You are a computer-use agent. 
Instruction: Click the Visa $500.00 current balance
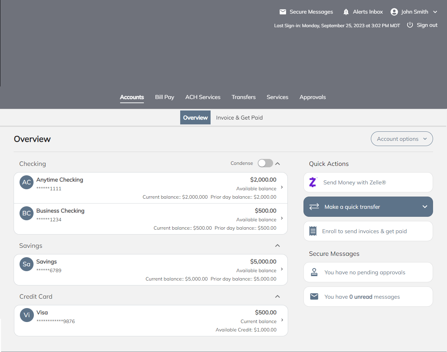(266, 313)
